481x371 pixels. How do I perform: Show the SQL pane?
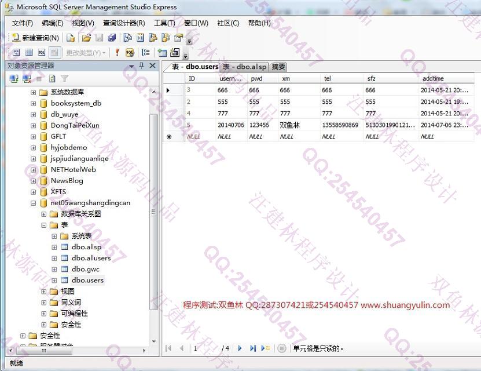[x=42, y=53]
